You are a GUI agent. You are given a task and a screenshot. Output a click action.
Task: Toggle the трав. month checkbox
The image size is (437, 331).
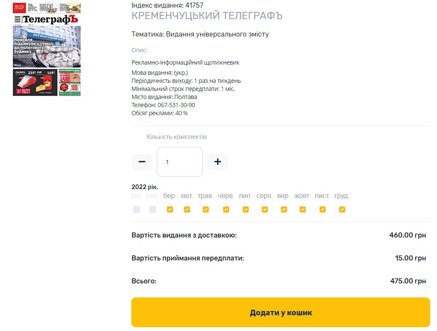(206, 209)
